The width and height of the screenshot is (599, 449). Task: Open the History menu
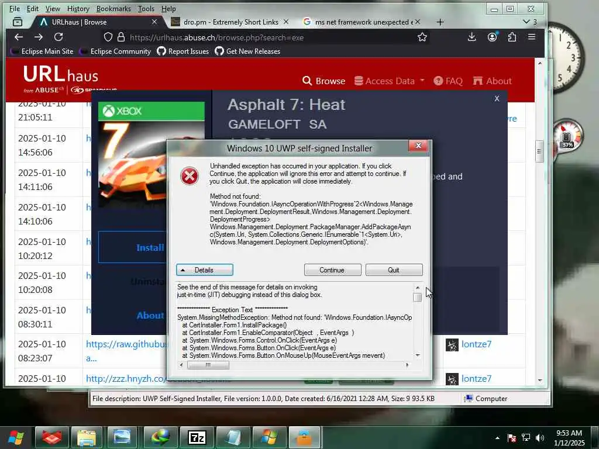[x=78, y=8]
